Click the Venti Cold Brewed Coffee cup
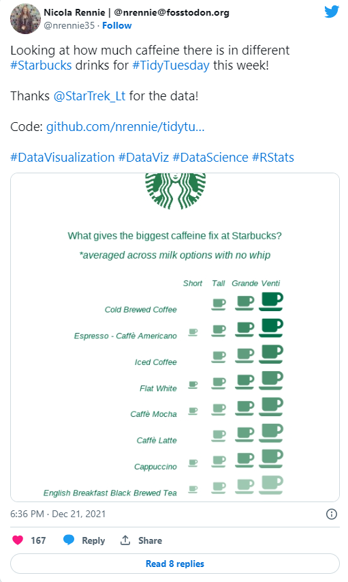 coord(271,302)
